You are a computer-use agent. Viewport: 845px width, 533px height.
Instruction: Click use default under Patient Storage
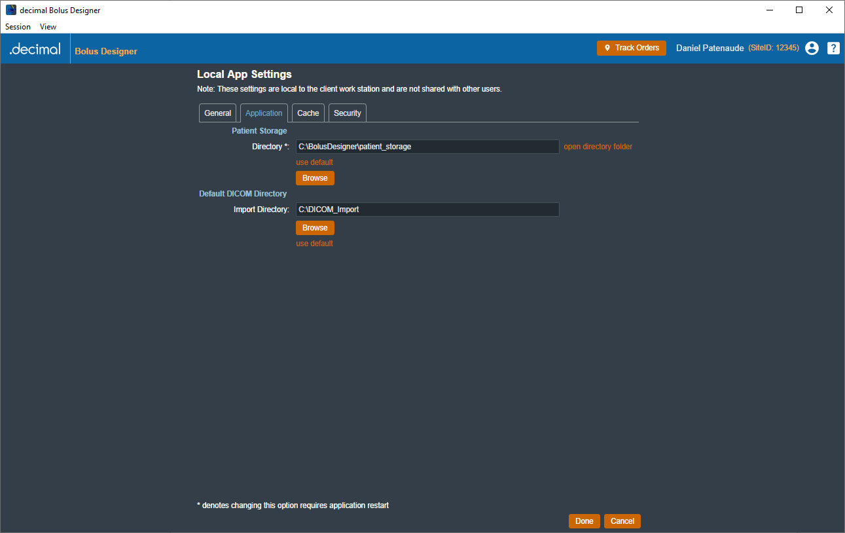314,162
